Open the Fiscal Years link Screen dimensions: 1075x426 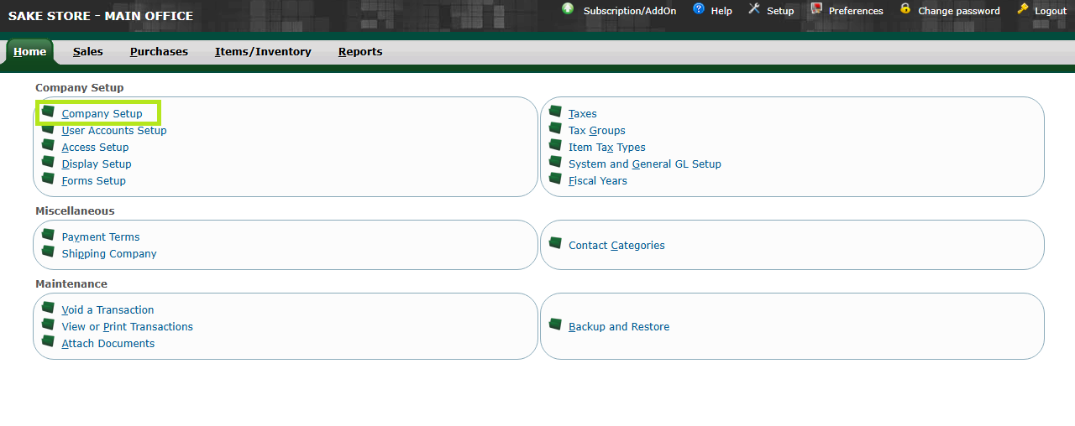coord(597,181)
